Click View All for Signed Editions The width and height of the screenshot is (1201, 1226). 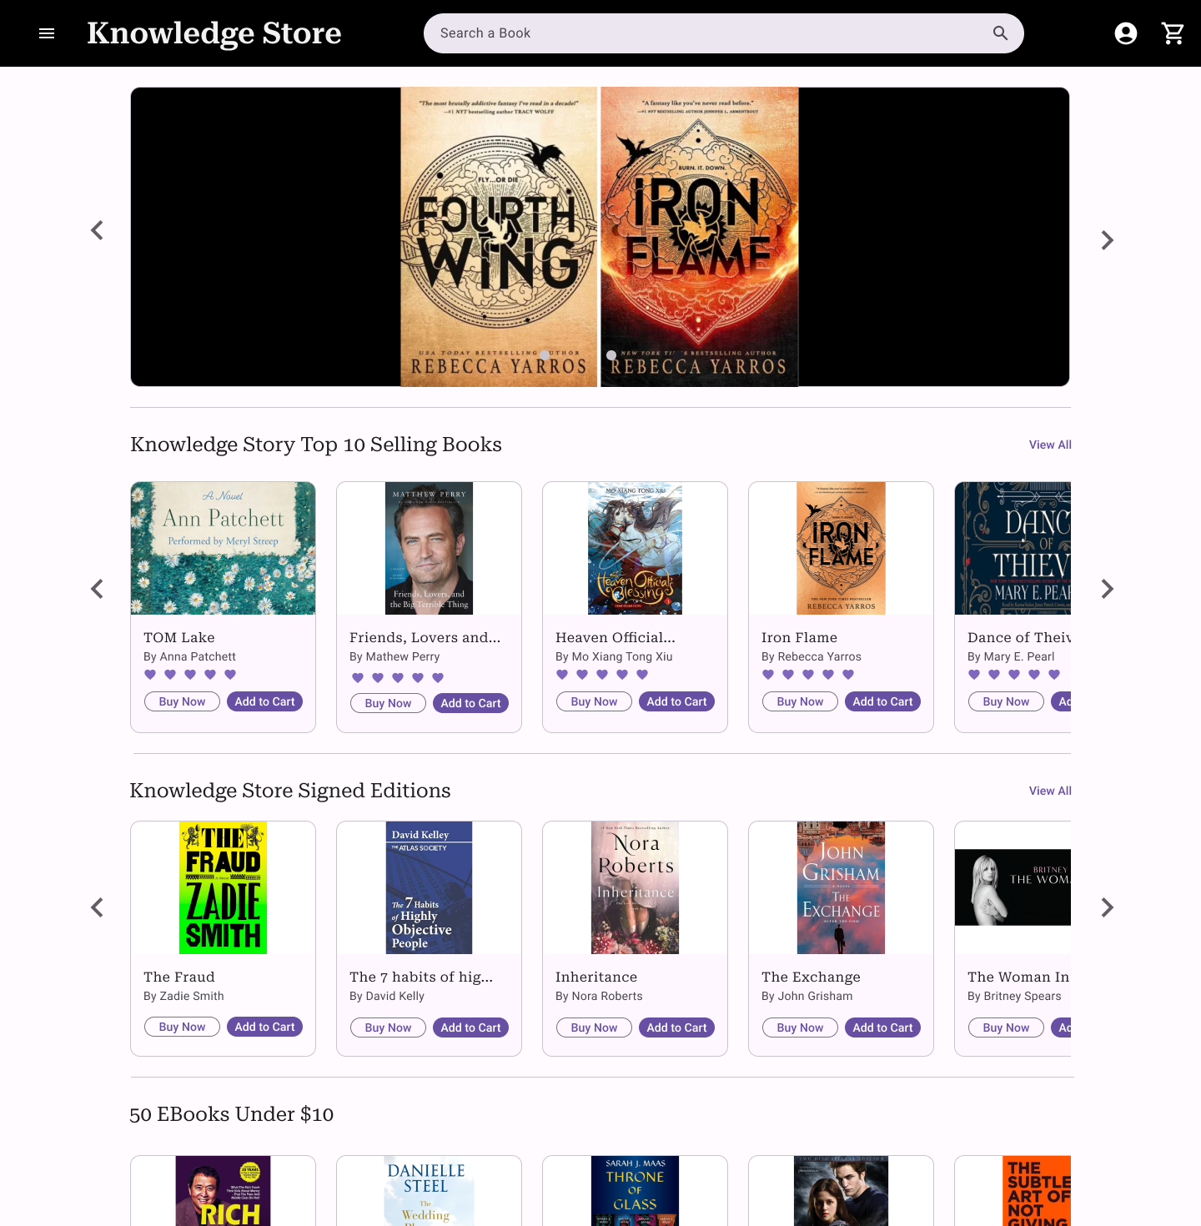1050,791
